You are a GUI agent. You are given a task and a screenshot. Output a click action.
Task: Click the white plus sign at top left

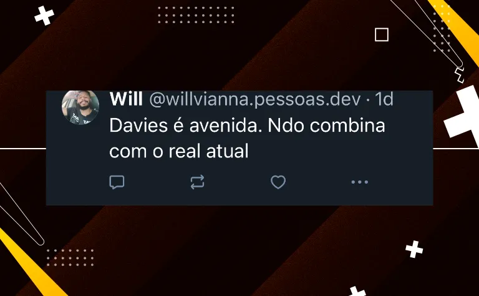pyautogui.click(x=44, y=16)
